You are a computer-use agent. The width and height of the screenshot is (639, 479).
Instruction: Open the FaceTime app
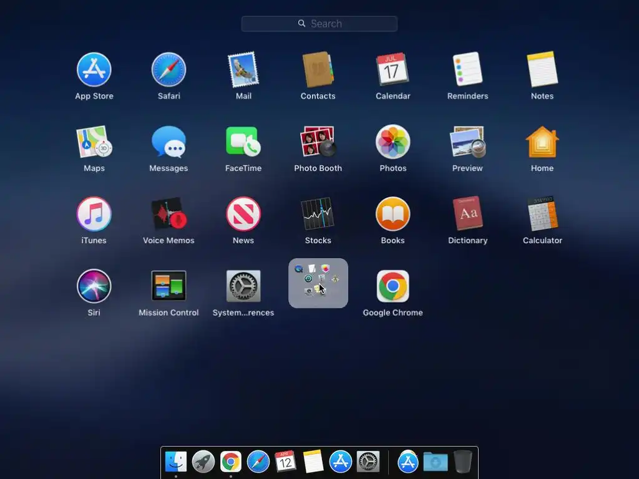click(243, 141)
